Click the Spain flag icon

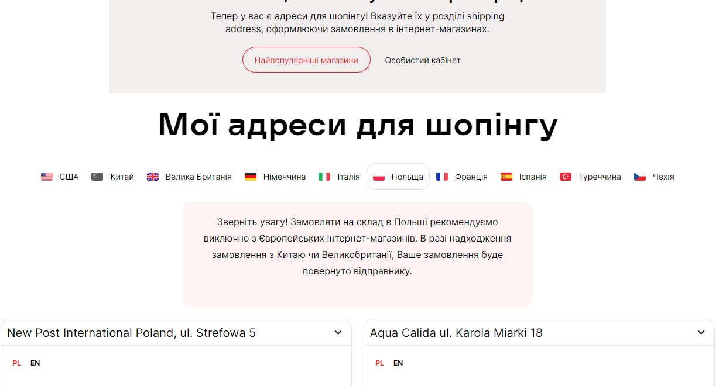coord(505,176)
